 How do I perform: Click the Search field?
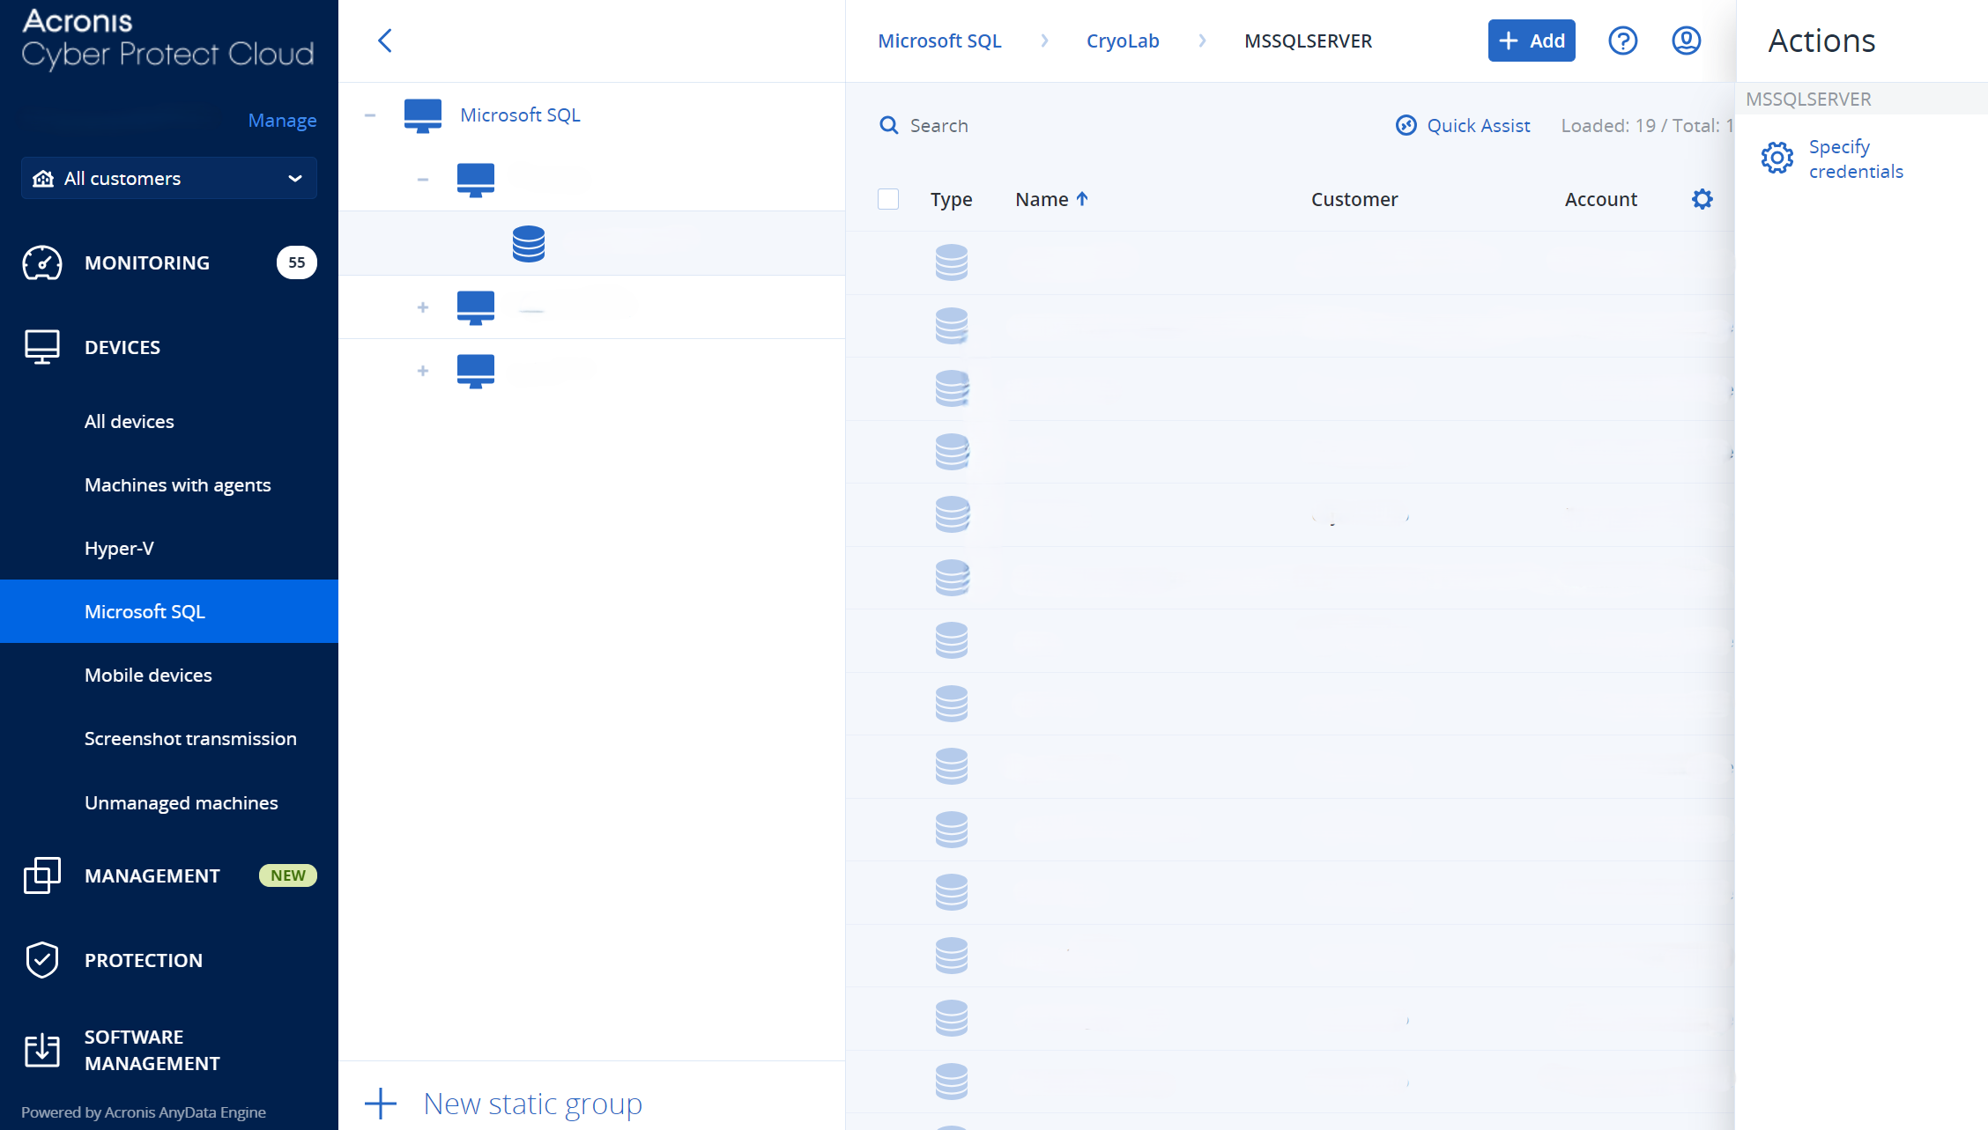[938, 126]
